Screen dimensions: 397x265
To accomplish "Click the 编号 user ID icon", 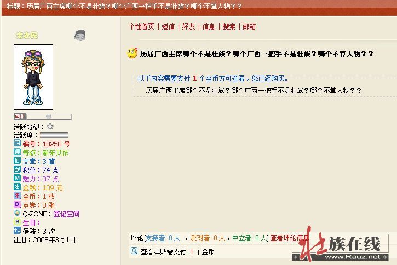I will 17,144.
